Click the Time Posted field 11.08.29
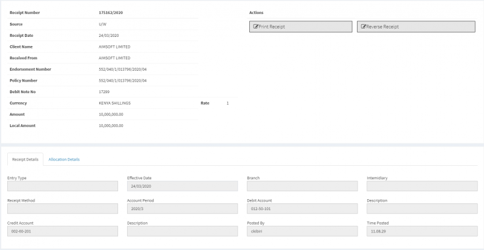The width and height of the screenshot is (484, 250). pyautogui.click(x=422, y=231)
